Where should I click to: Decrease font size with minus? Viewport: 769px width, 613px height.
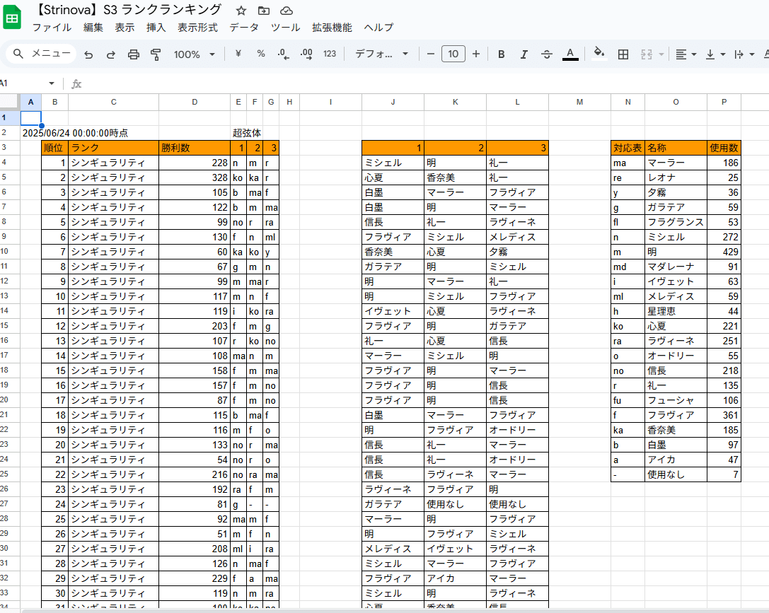click(x=431, y=54)
